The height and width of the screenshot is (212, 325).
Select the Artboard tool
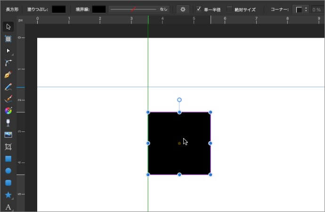[8, 39]
